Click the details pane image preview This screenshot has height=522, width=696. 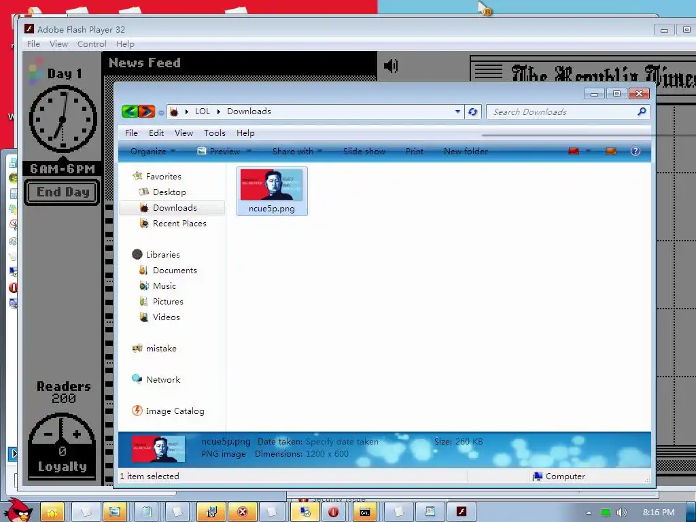tap(158, 449)
